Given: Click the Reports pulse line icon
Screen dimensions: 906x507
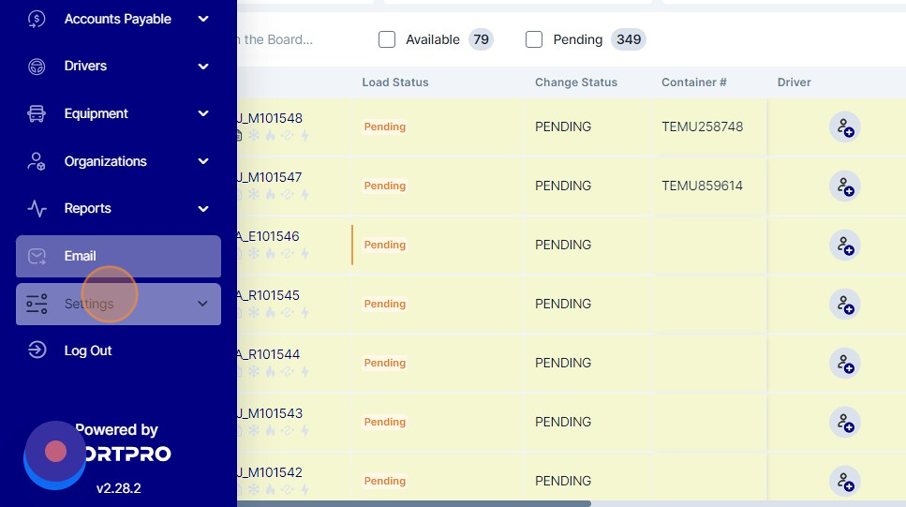Looking at the screenshot, I should 37,209.
